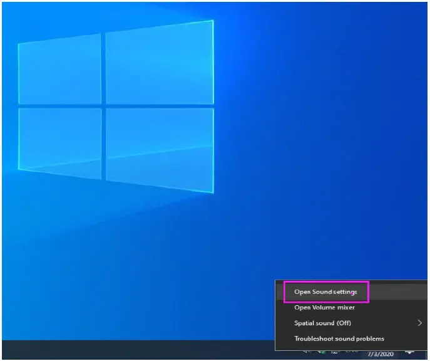The image size is (430, 361).
Task: Expand the Spatial sound submenu chevron
Action: pyautogui.click(x=419, y=323)
